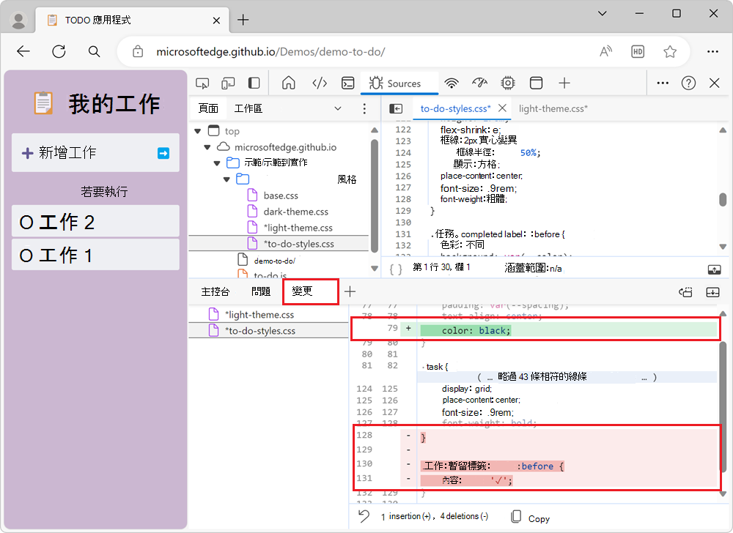Select *to-do-styles.css in Changes list

269,330
